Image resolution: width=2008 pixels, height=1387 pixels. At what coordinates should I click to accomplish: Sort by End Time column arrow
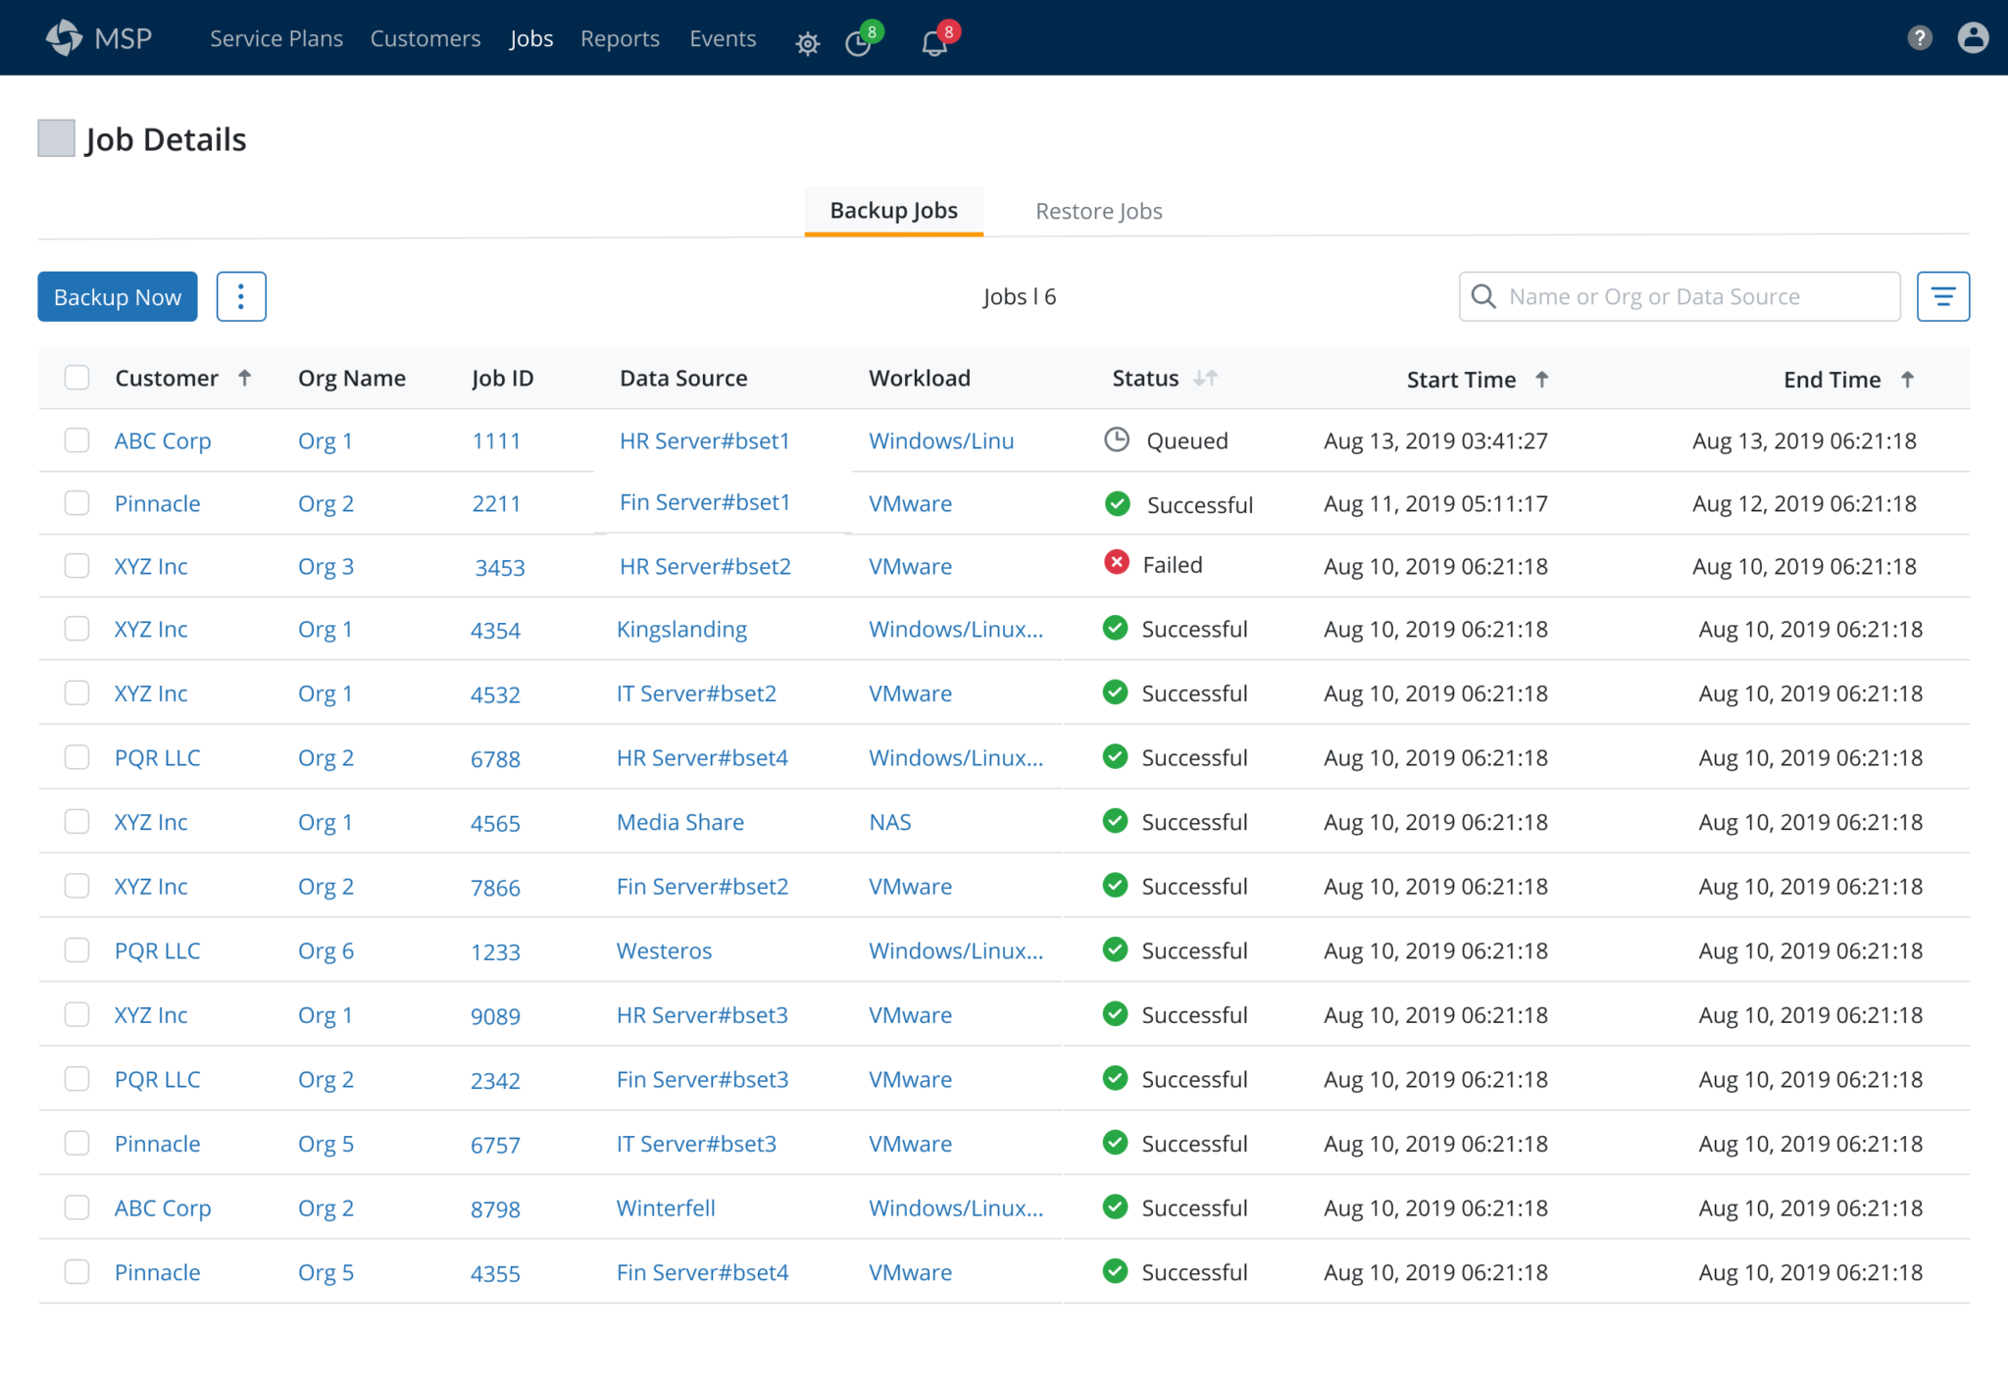click(1907, 379)
